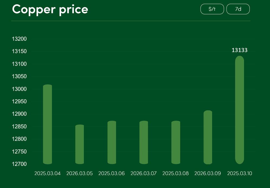Select the 2025.03.06 date label
Screen dimensions: 270x188
(111, 173)
